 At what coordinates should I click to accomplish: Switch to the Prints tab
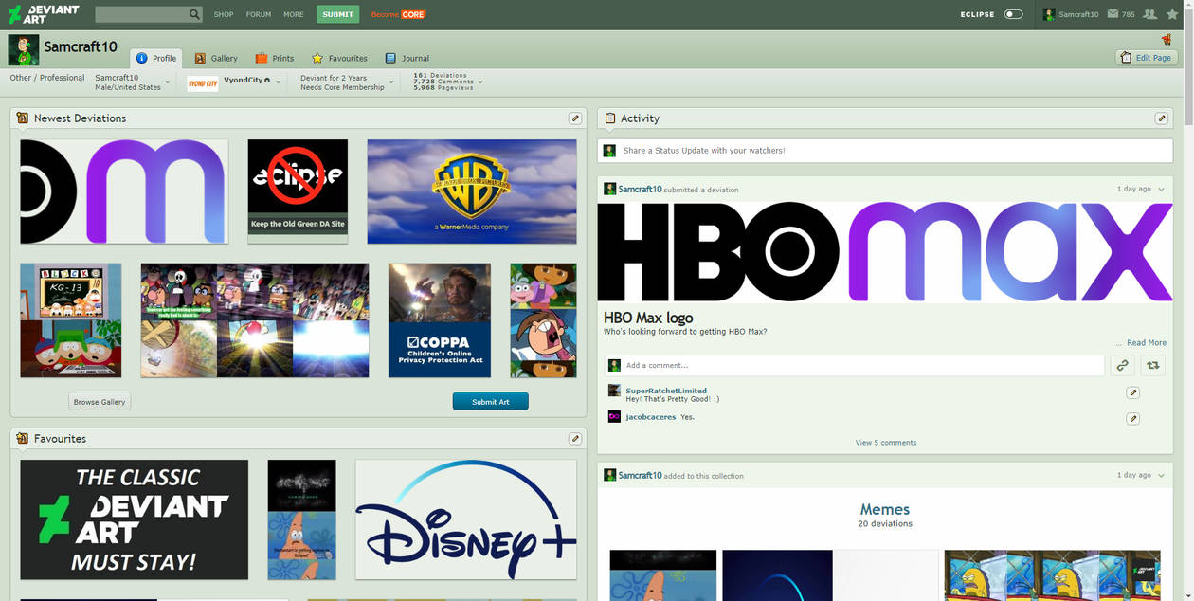[x=275, y=58]
